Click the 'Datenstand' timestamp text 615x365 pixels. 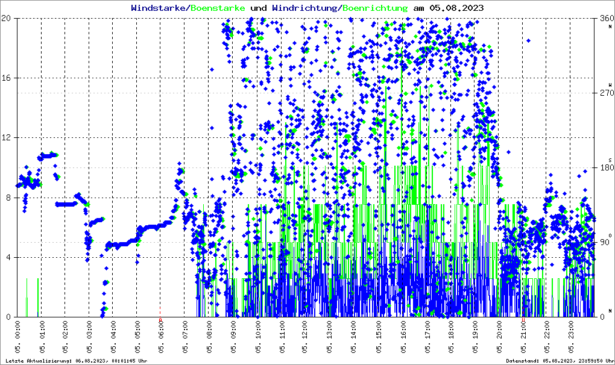click(x=560, y=361)
